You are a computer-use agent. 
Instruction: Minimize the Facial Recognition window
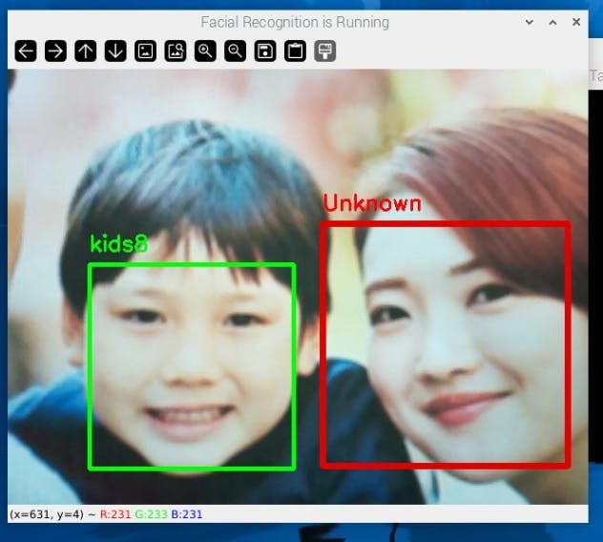click(530, 22)
